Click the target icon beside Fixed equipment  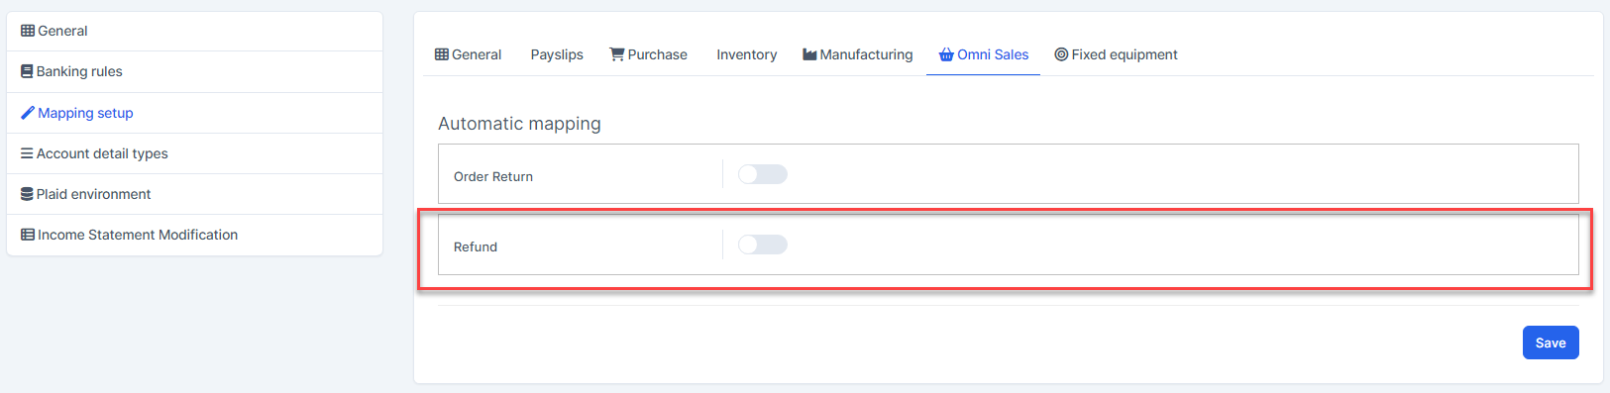[1061, 54]
